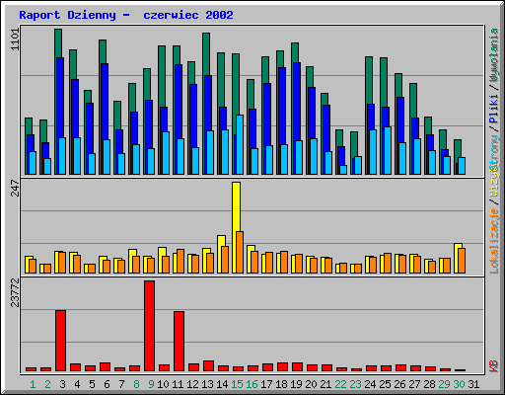Click the orange Lokalizacje legend label
Viewport: 505px width, 395px height.
494,241
